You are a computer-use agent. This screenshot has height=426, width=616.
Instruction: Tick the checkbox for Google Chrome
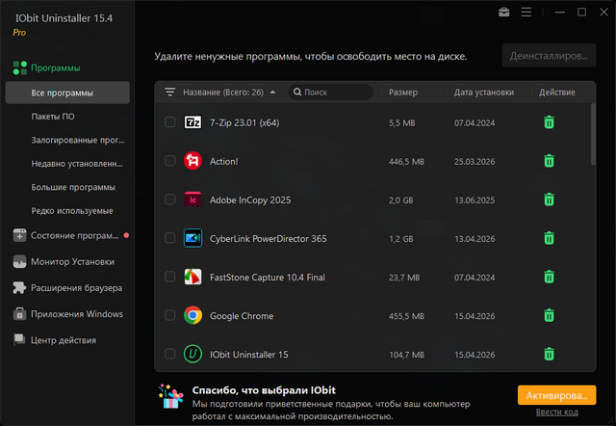(169, 315)
